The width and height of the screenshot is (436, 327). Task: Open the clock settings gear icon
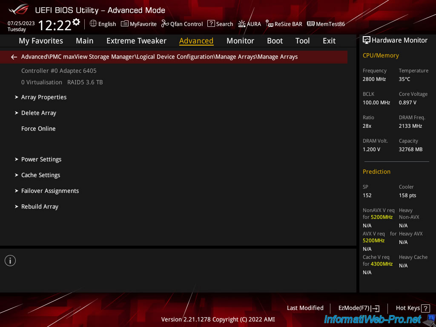[76, 22]
